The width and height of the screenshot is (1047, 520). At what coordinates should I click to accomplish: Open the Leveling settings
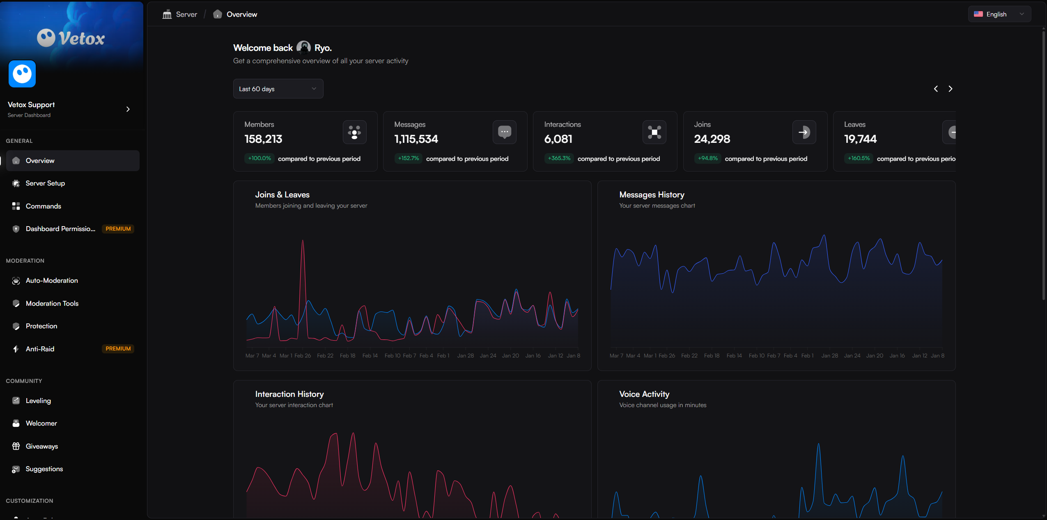tap(38, 401)
